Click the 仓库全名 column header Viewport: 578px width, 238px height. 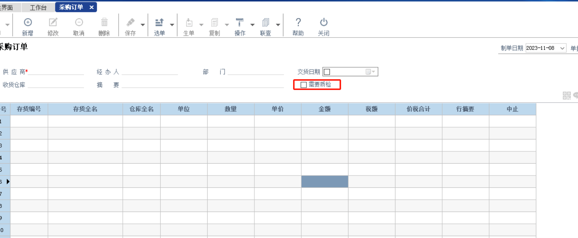(142, 109)
